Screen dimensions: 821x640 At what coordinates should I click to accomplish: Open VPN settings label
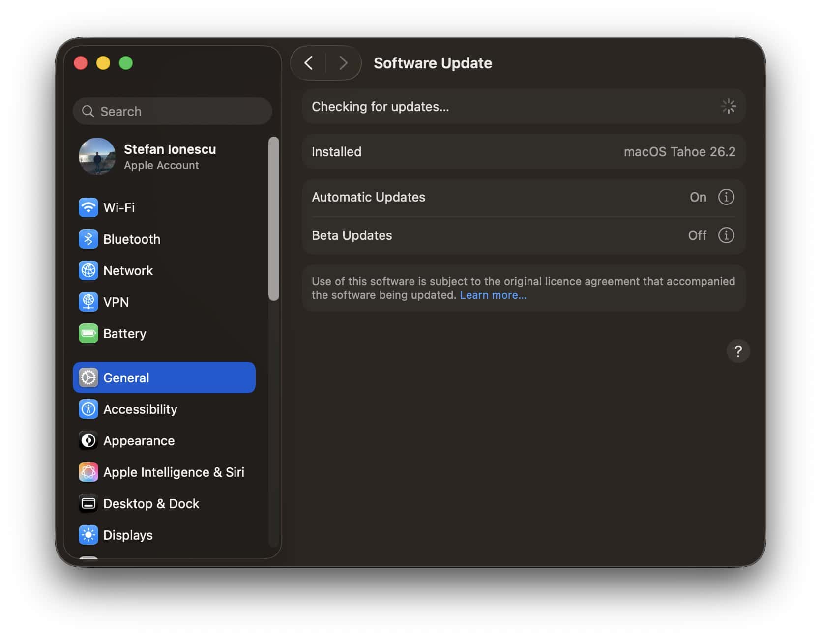click(x=116, y=302)
